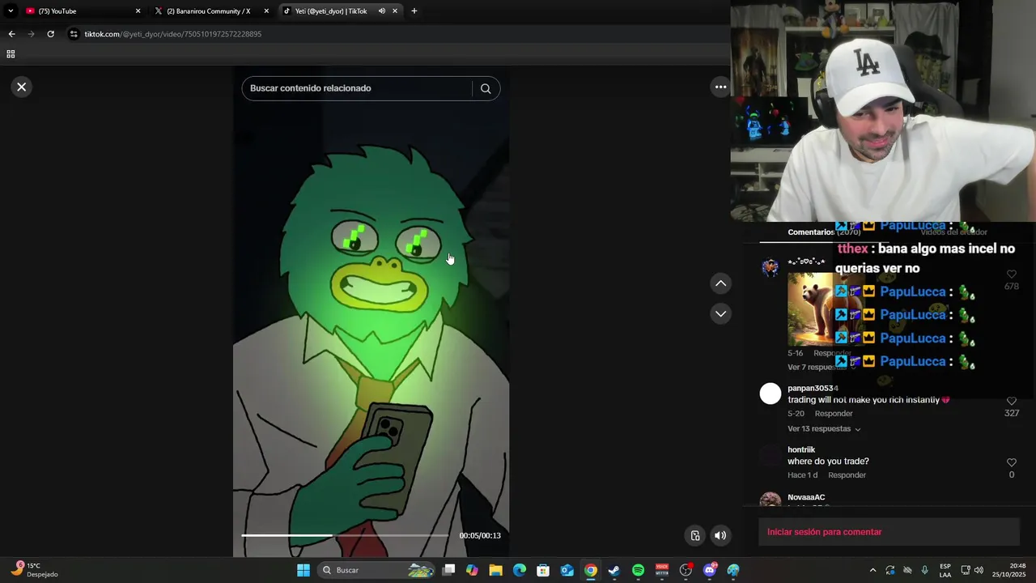
Task: Close the TikTok video viewer with X
Action: [22, 87]
